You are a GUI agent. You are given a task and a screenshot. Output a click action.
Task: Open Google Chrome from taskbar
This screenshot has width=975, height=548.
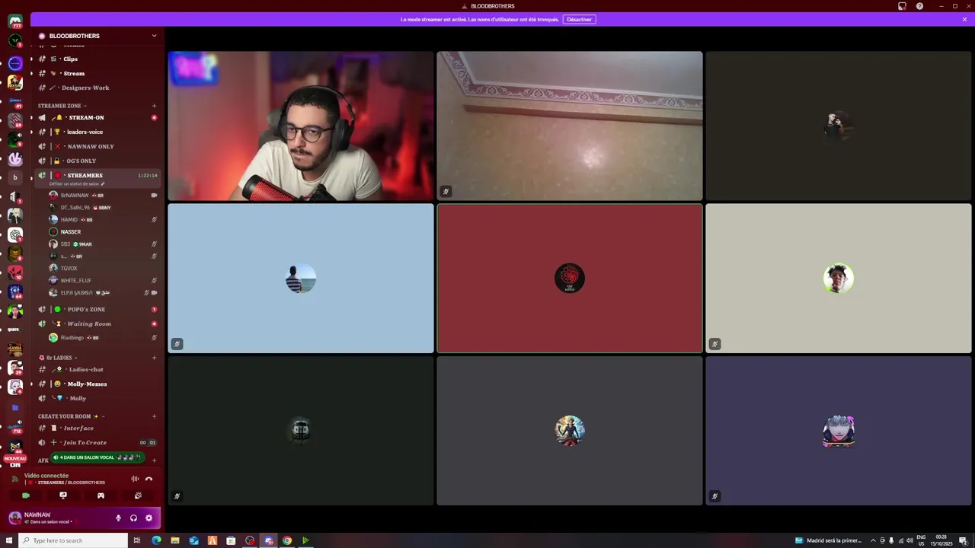pyautogui.click(x=287, y=540)
